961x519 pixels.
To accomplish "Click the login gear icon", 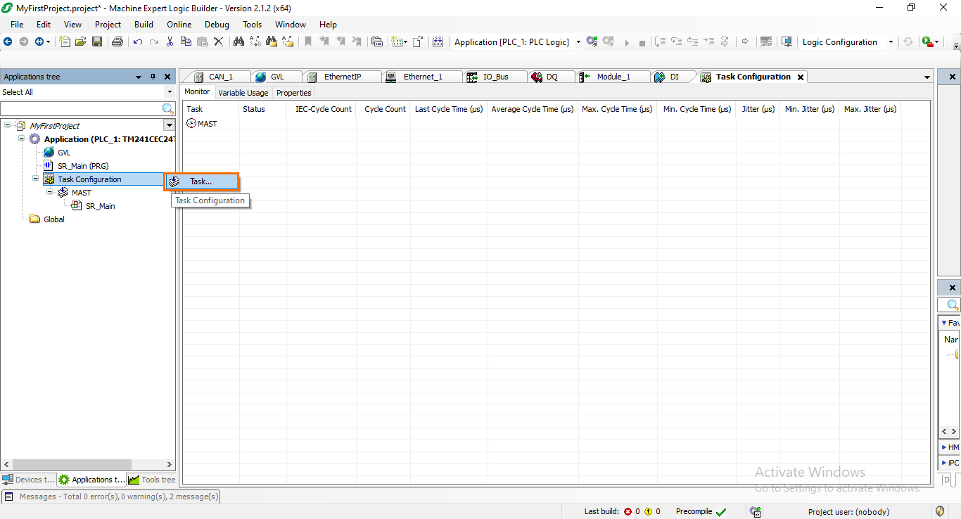I will pyautogui.click(x=592, y=41).
